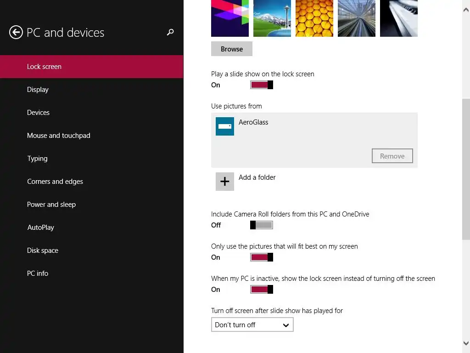Choose the Space Needle lock screen picture
The width and height of the screenshot is (470, 353).
pos(272,18)
